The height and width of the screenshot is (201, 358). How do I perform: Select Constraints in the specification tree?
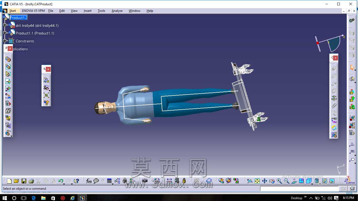(x=25, y=41)
